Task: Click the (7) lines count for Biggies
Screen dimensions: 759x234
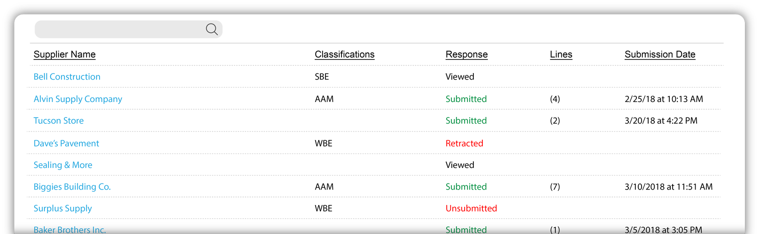Action: (555, 187)
